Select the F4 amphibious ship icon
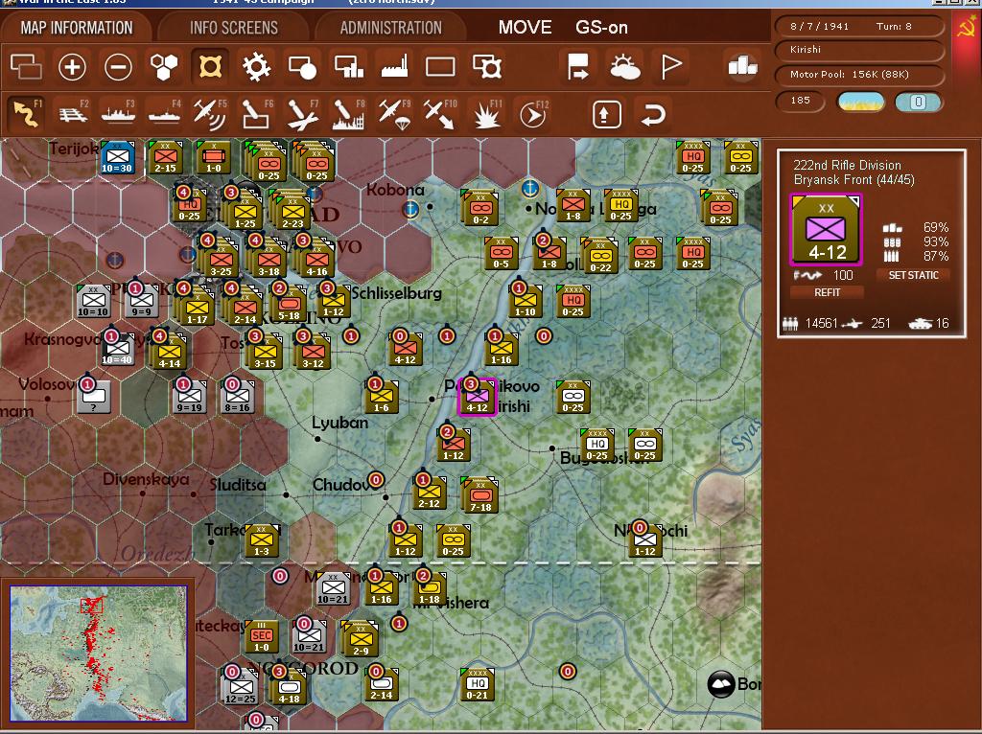Screen dimensions: 982x734 (x=165, y=115)
